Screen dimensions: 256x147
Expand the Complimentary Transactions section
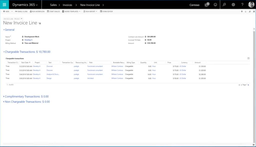pyautogui.click(x=26, y=96)
